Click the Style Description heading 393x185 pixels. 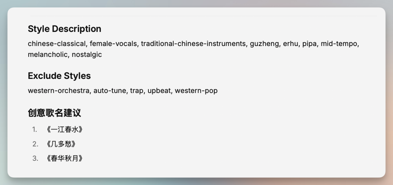(x=64, y=29)
